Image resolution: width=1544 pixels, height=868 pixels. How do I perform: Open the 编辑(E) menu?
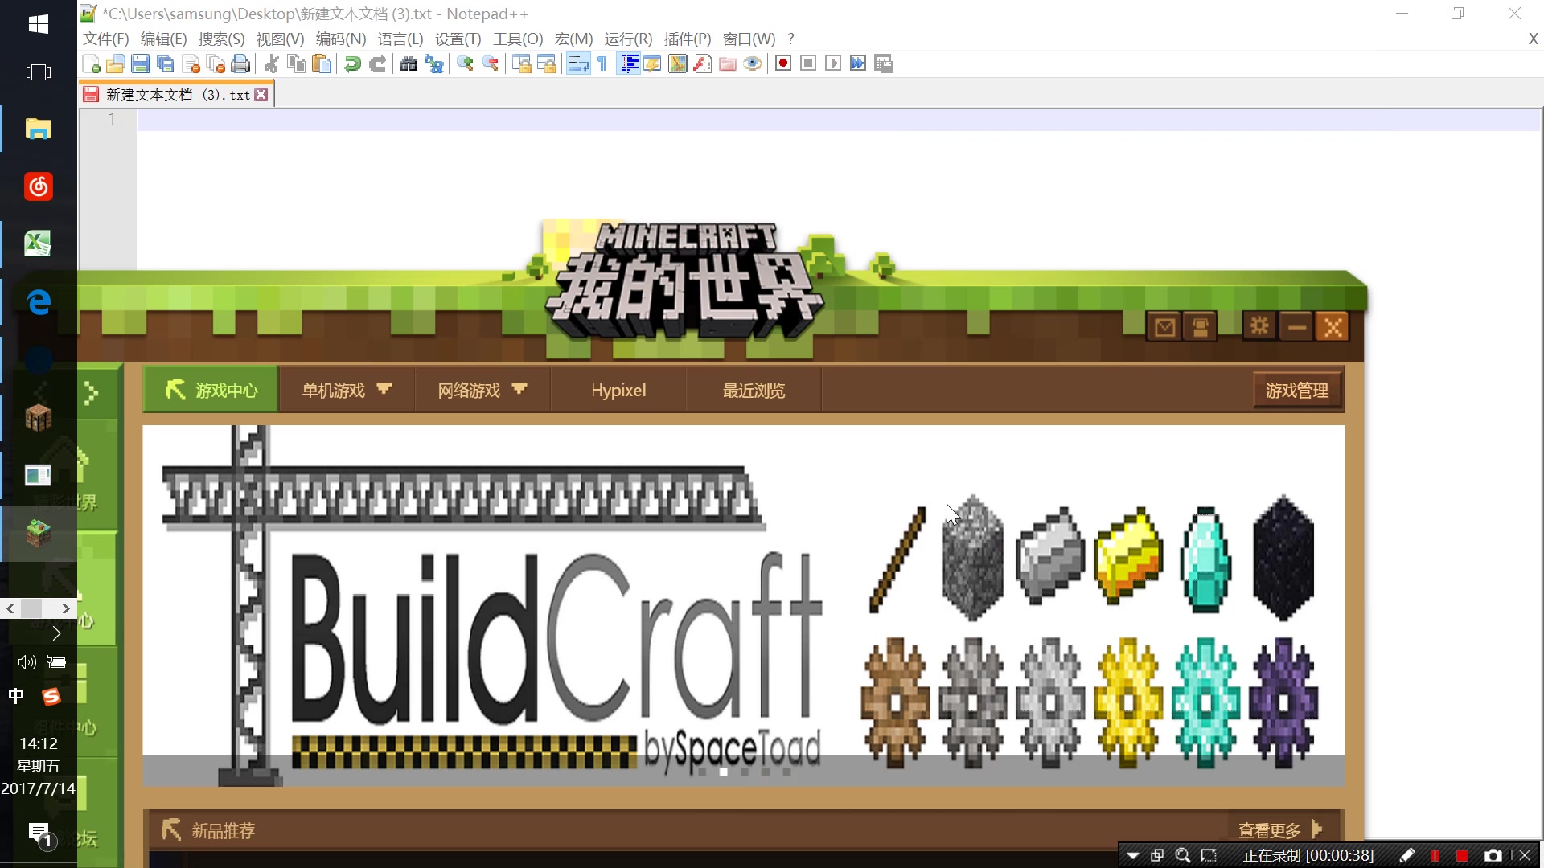163,39
